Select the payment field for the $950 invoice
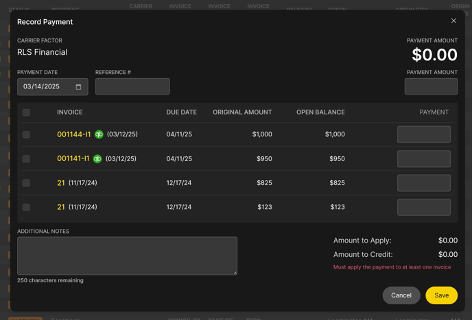Viewport: 472px width, 320px height. [423, 159]
